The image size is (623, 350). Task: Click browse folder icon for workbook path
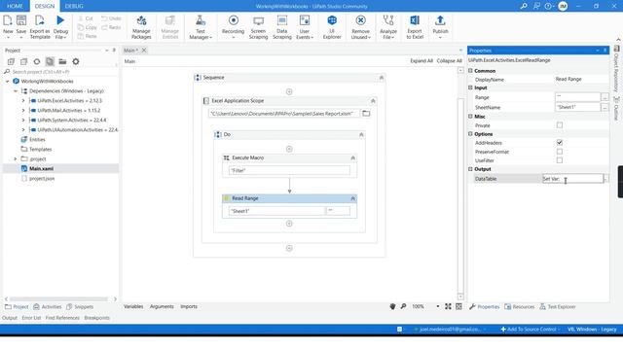click(x=366, y=114)
